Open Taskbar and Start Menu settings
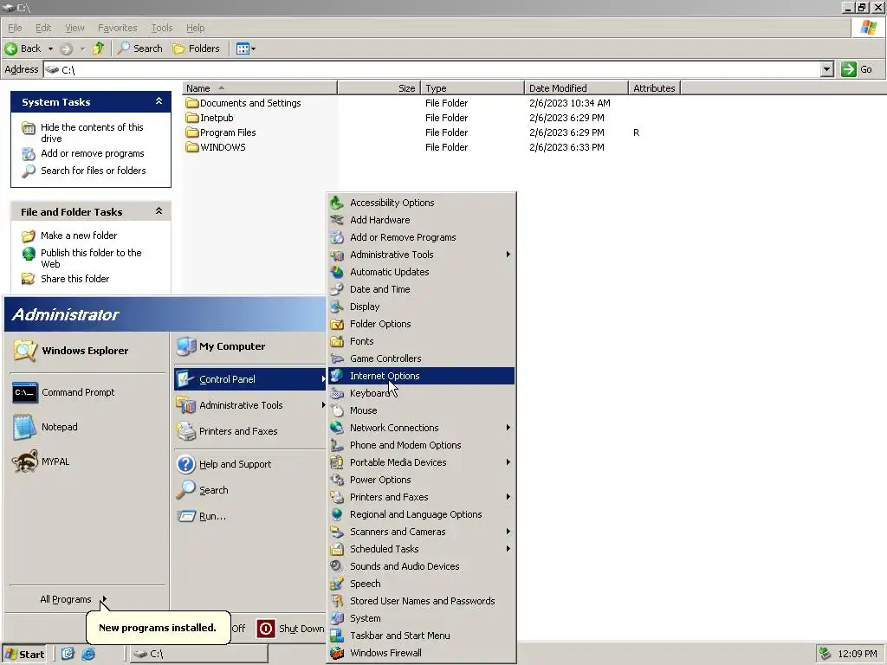887x665 pixels. click(422, 636)
